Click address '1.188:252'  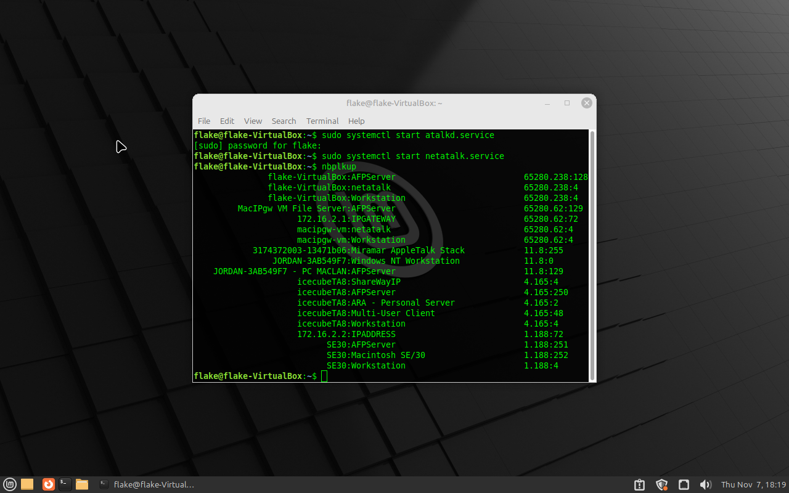click(546, 355)
